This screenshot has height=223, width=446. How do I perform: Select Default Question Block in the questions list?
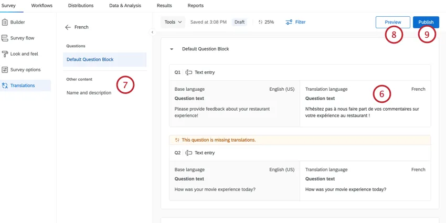click(90, 59)
